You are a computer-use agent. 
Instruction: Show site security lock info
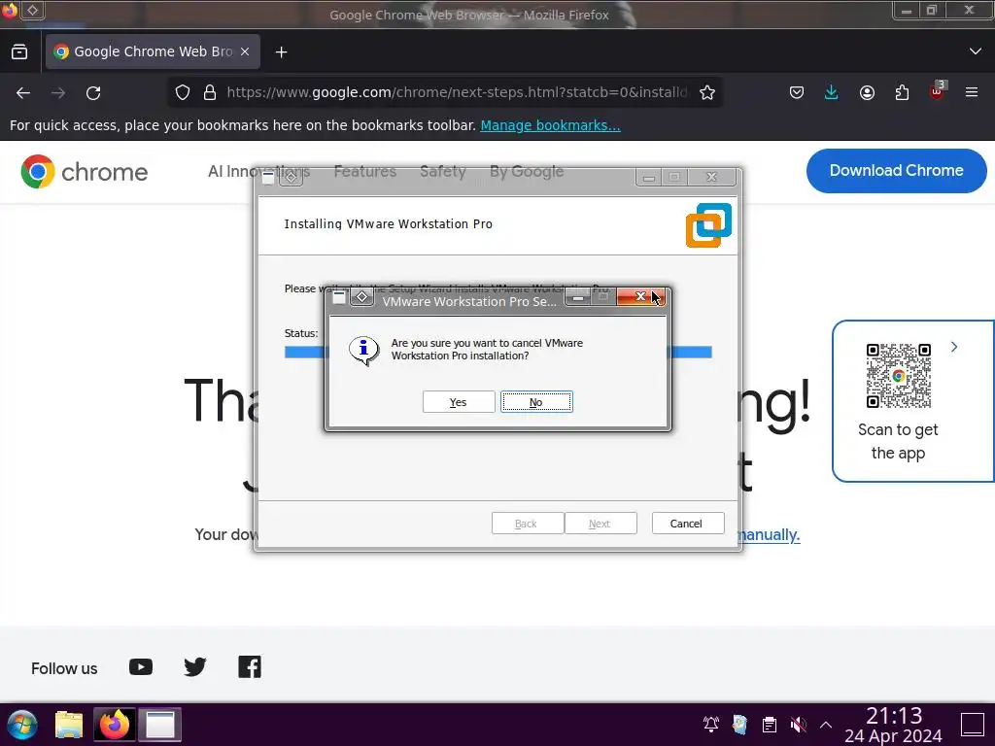tap(210, 92)
